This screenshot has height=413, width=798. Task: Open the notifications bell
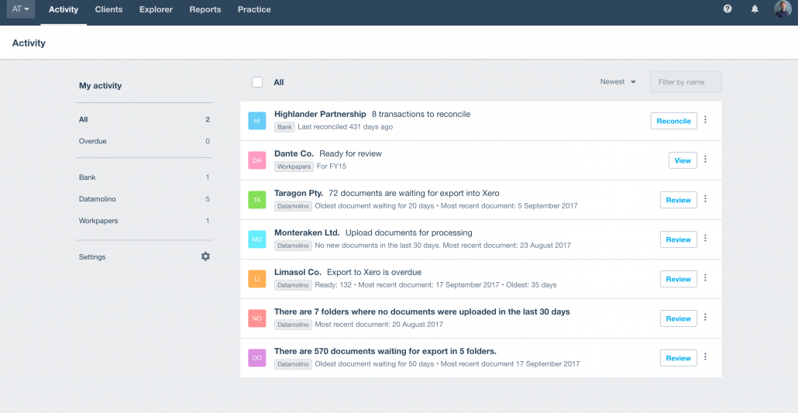pos(755,9)
